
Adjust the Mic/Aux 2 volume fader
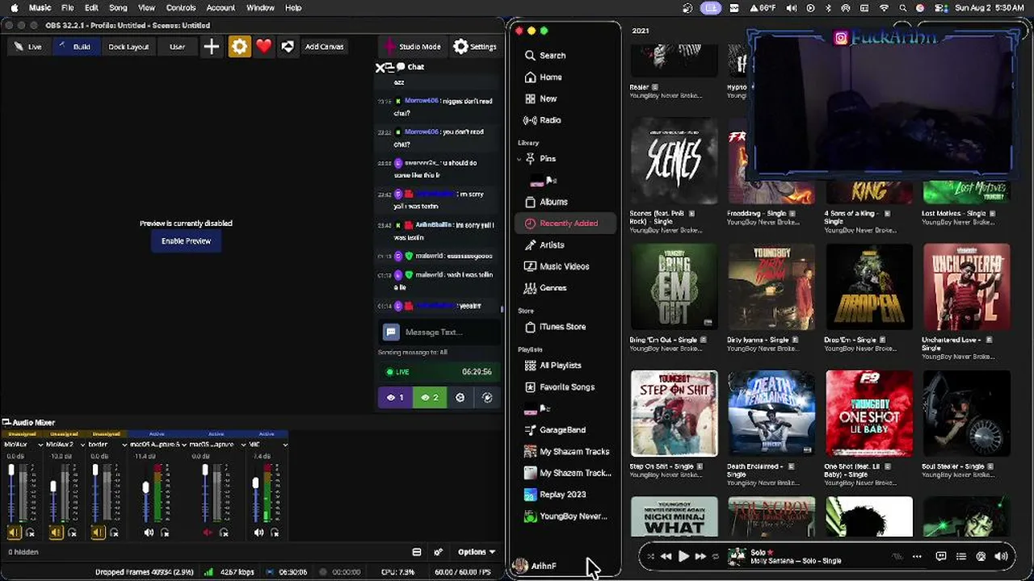[53, 487]
